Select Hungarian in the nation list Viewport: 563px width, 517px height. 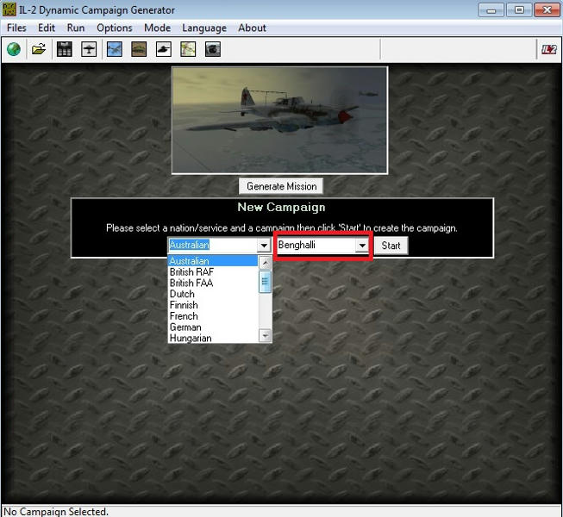(213, 339)
